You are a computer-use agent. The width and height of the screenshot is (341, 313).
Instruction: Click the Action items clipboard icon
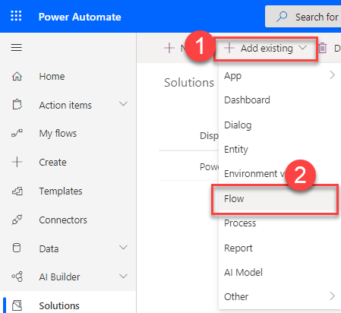tap(17, 105)
